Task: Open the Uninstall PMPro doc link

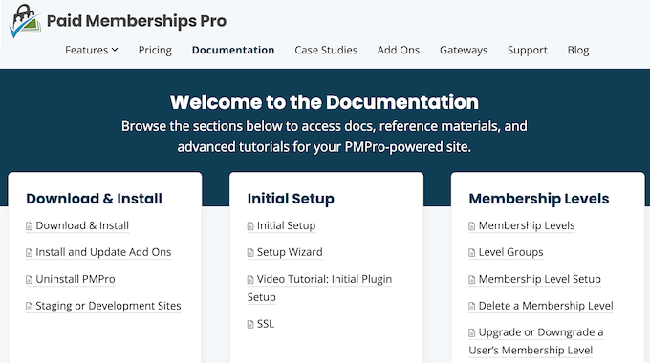Action: point(75,279)
